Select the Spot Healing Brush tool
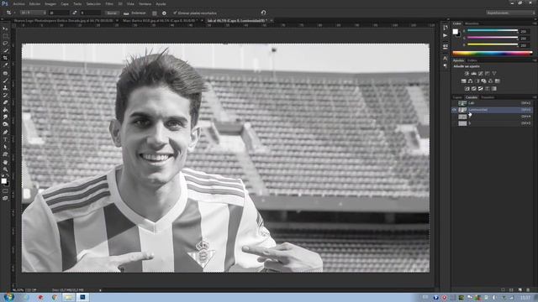This screenshot has width=538, height=302. (5, 73)
